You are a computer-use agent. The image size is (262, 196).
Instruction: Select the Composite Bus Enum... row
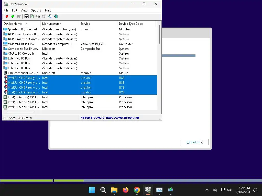[80, 49]
